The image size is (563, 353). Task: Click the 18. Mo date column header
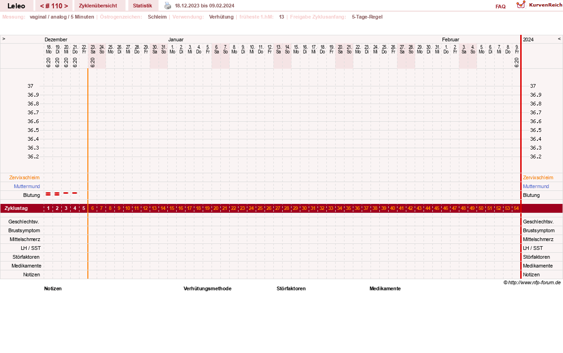pyautogui.click(x=48, y=49)
